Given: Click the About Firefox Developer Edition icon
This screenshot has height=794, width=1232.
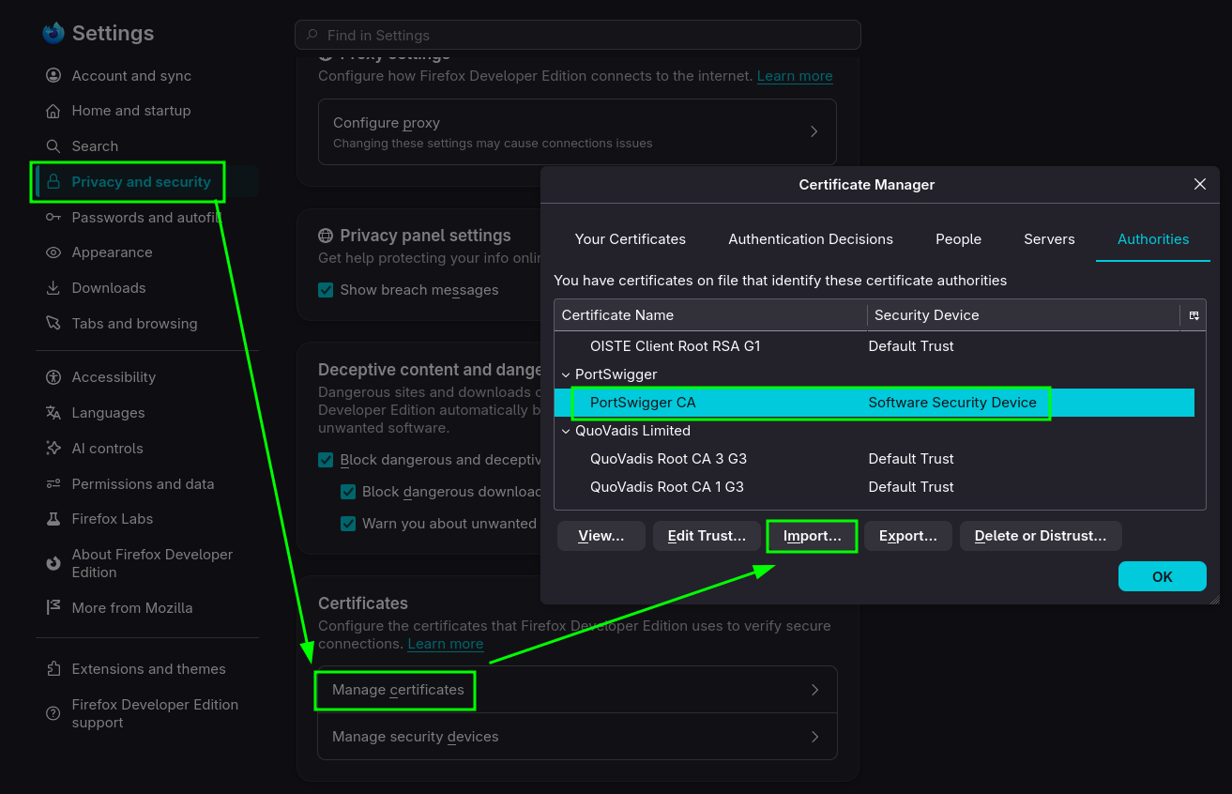Looking at the screenshot, I should point(53,563).
